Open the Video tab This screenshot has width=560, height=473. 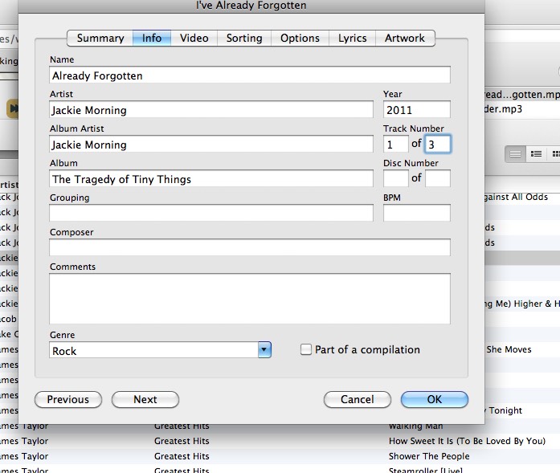coord(194,39)
